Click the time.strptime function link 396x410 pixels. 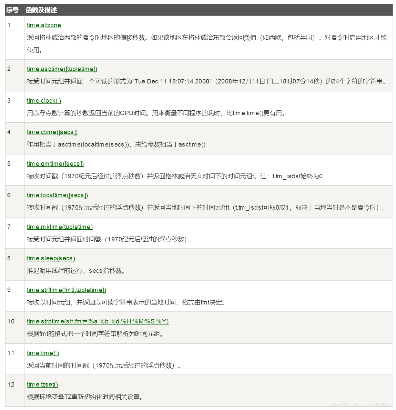pyautogui.click(x=97, y=321)
